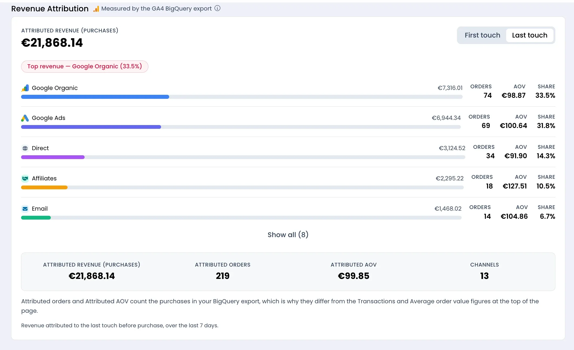Click Direct's 34 orders count
The height and width of the screenshot is (350, 574).
click(x=490, y=156)
